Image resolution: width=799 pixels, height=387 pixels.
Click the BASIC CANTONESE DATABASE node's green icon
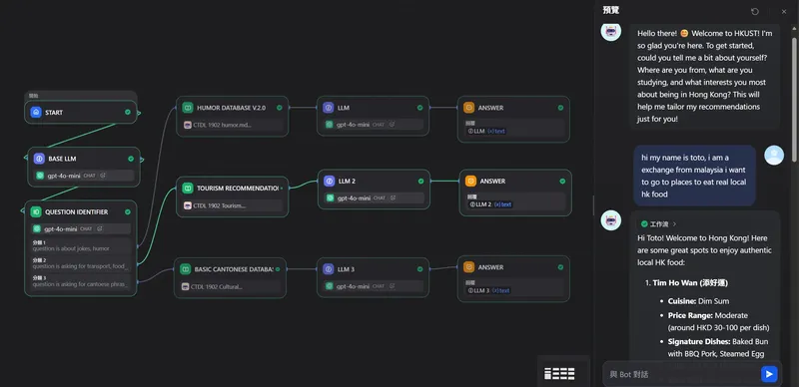[x=185, y=269]
